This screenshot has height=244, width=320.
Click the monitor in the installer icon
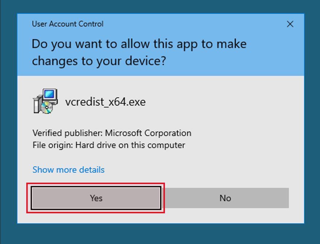tap(50, 96)
